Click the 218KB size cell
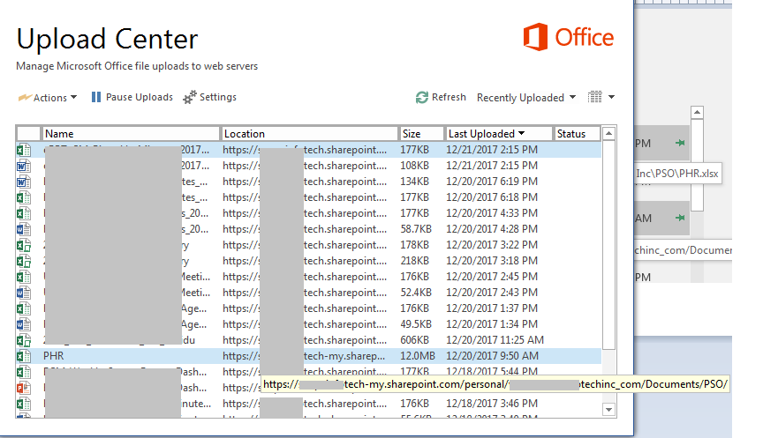This screenshot has width=763, height=438. click(x=414, y=261)
